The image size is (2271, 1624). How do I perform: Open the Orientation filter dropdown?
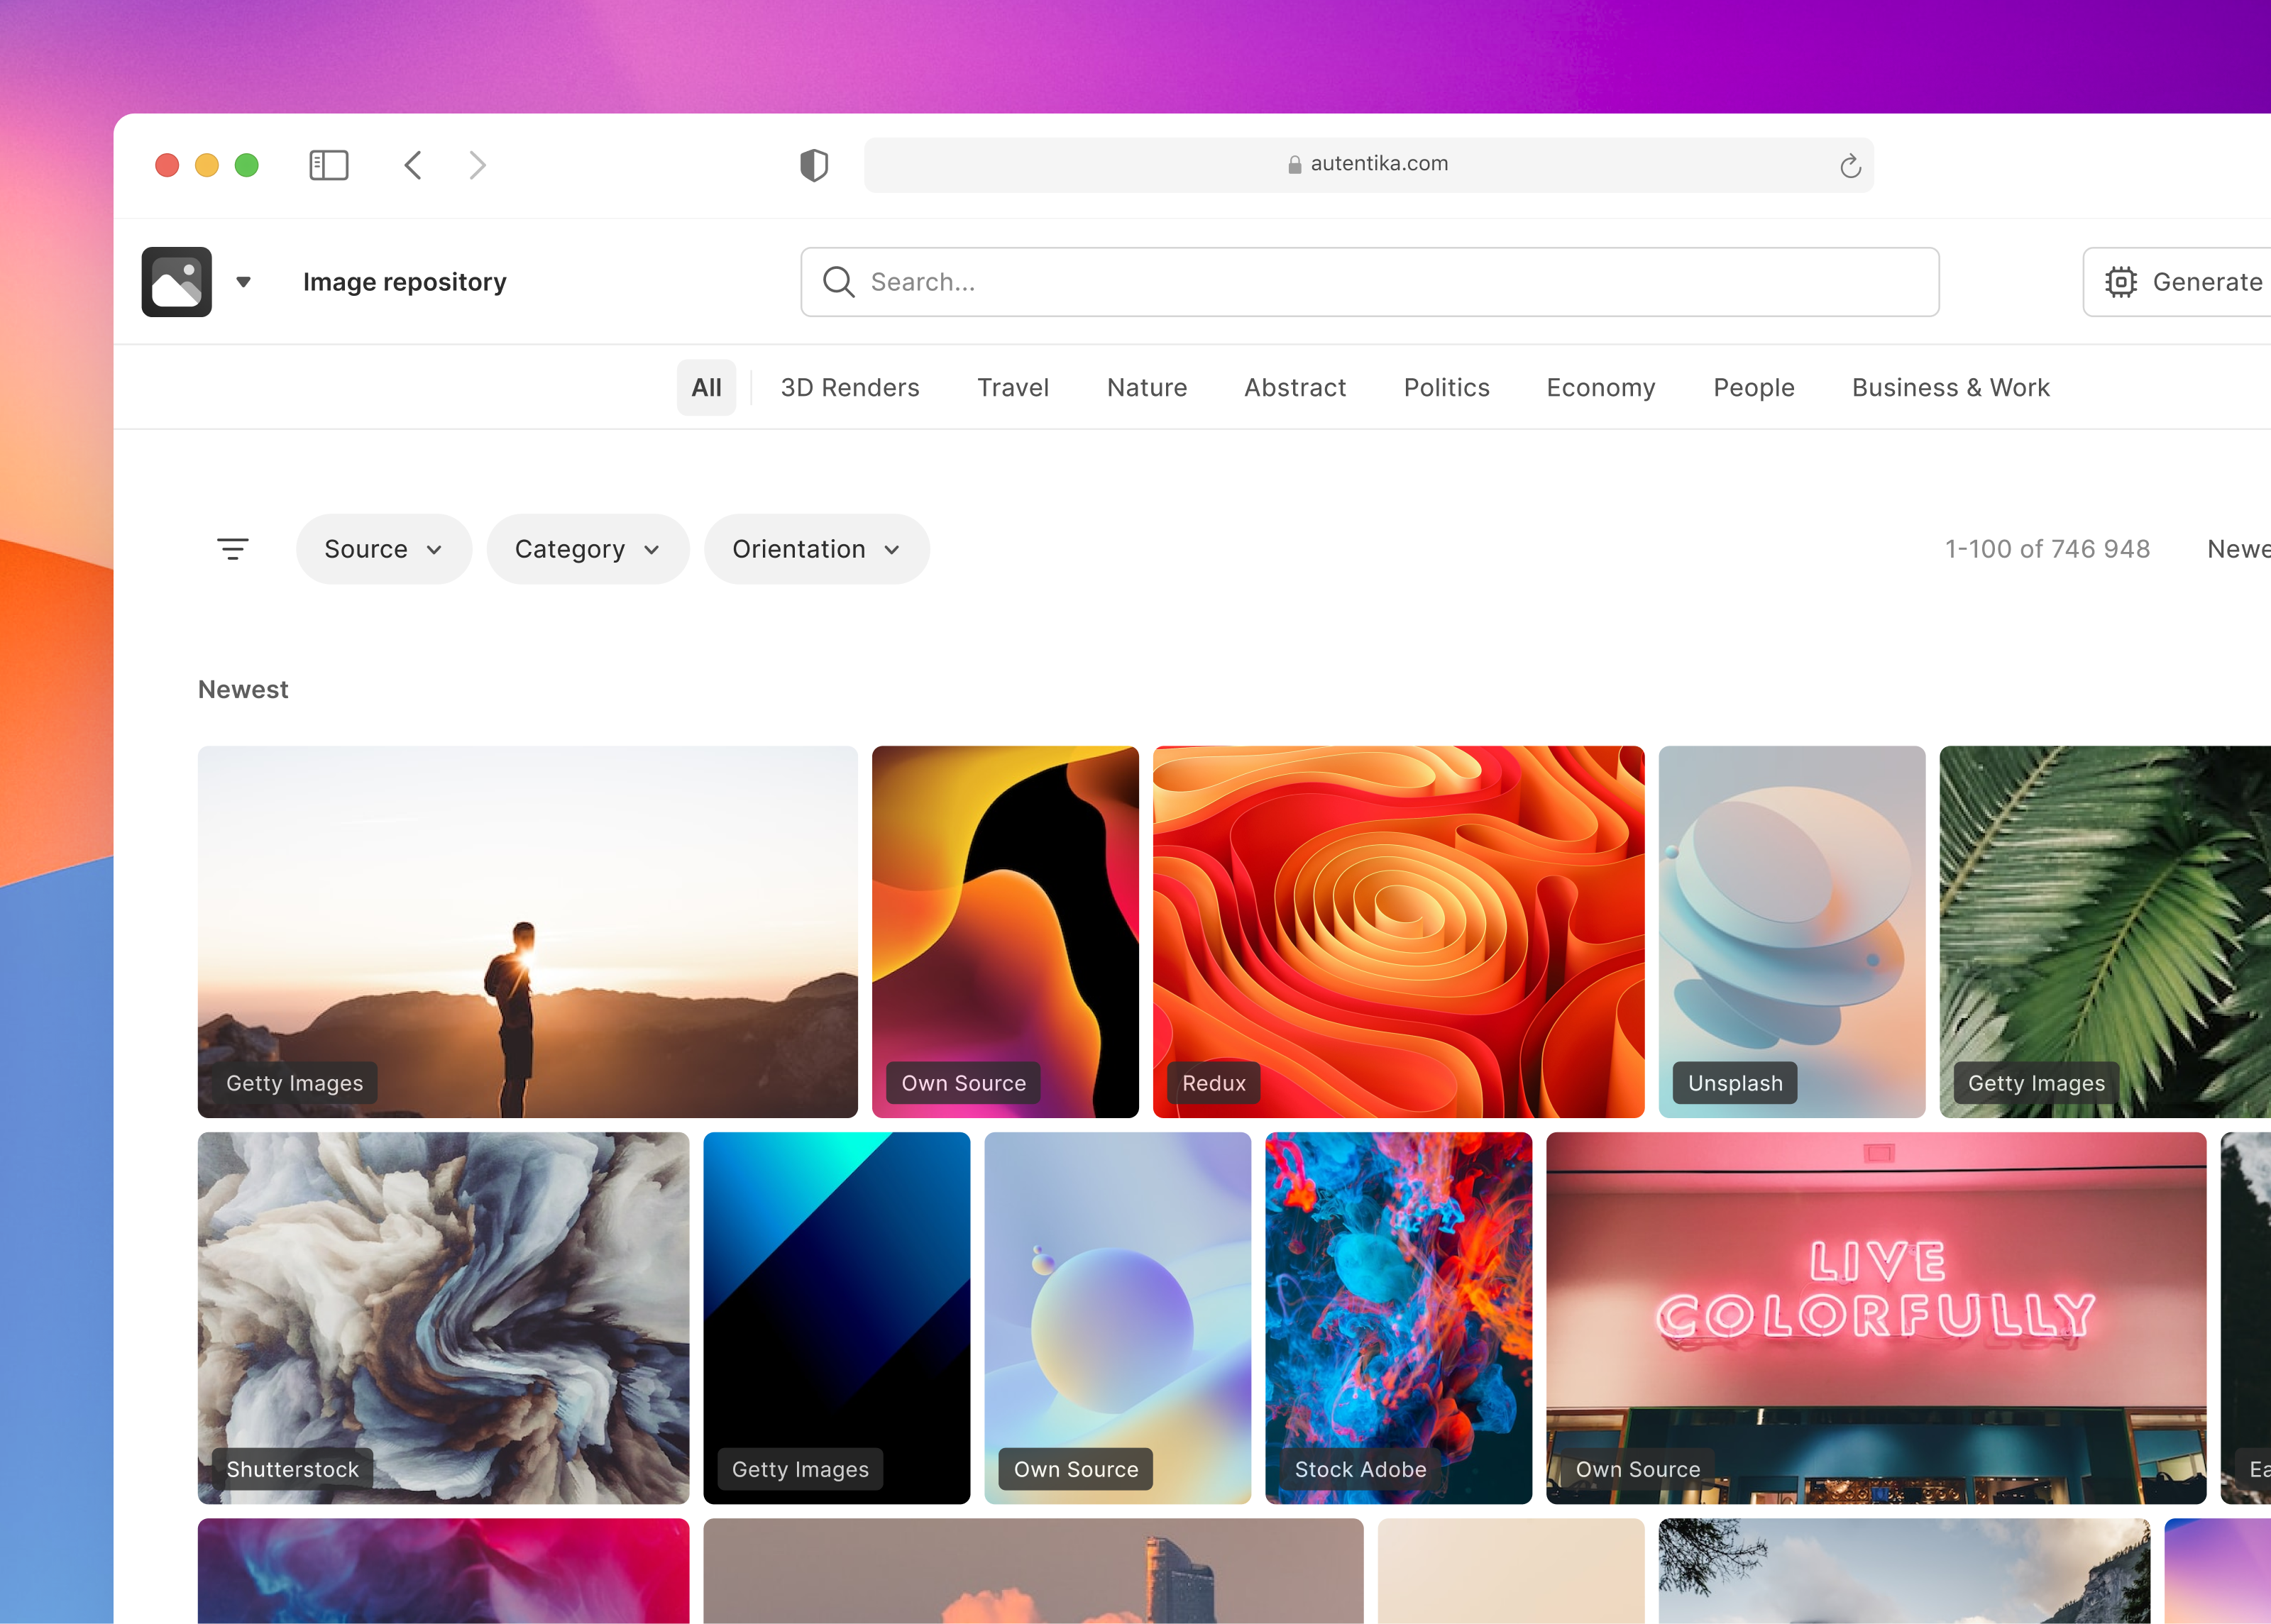point(816,548)
